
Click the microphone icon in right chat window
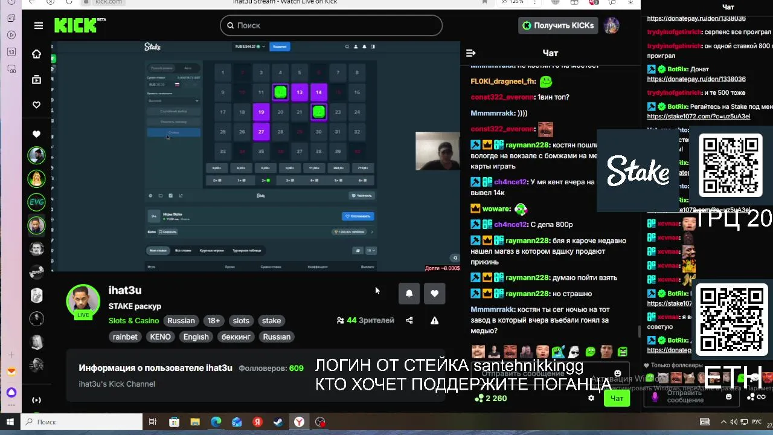click(x=655, y=397)
